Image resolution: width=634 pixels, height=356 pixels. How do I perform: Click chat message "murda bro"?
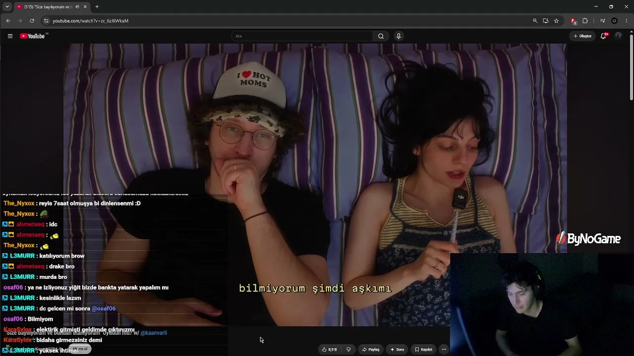[x=53, y=277]
